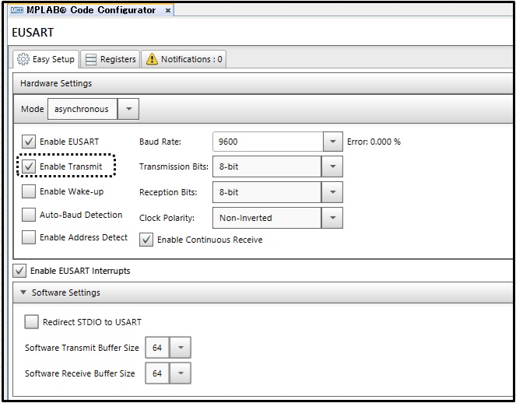Open the Clock Polarity dropdown arrow
516x403 pixels.
point(332,218)
